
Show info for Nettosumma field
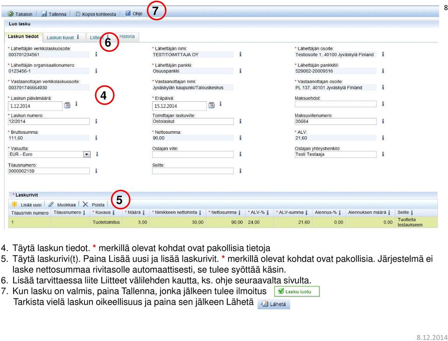[240, 138]
